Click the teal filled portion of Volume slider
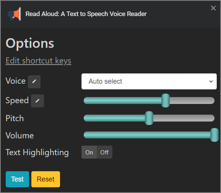Image resolution: width=221 pixels, height=193 pixels. tap(147, 135)
